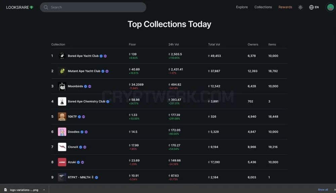Click the Azuki collection name
The width and height of the screenshot is (336, 193).
[x=72, y=162]
